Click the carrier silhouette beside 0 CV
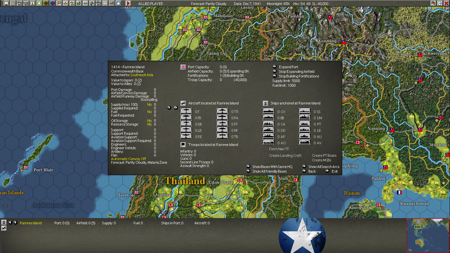450x253 pixels. point(268,111)
